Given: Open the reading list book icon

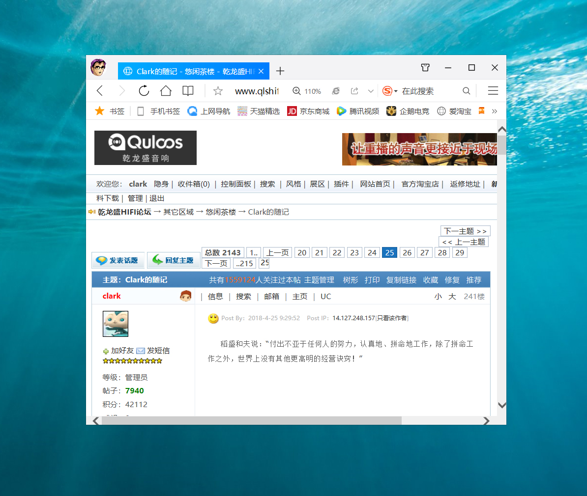Looking at the screenshot, I should coord(187,91).
